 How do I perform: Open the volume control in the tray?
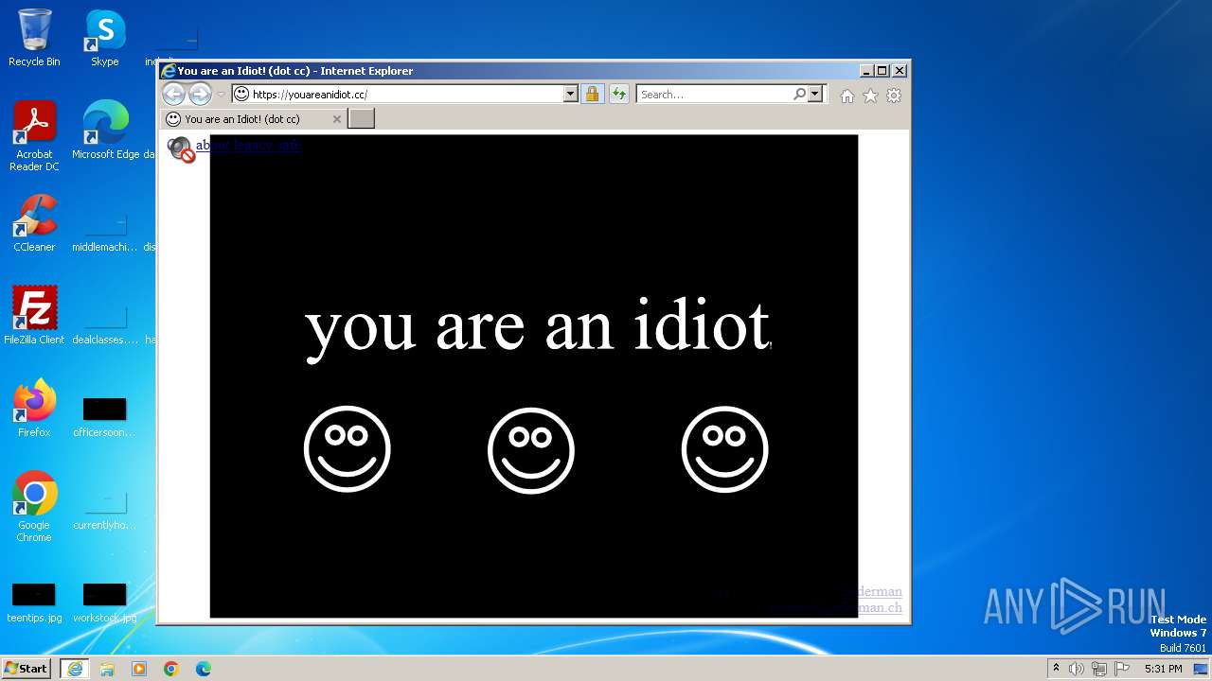[1077, 669]
